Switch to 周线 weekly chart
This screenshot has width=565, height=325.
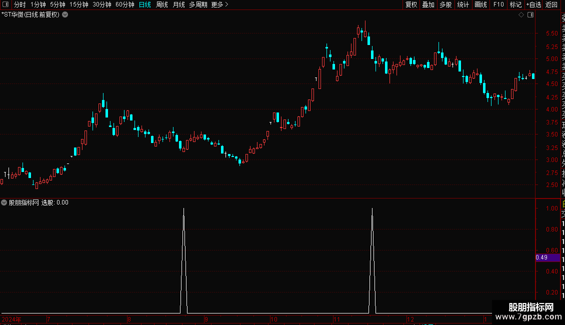pos(162,4)
